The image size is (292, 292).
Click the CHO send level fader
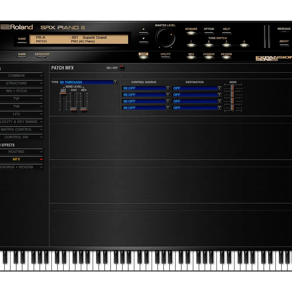click(74, 109)
